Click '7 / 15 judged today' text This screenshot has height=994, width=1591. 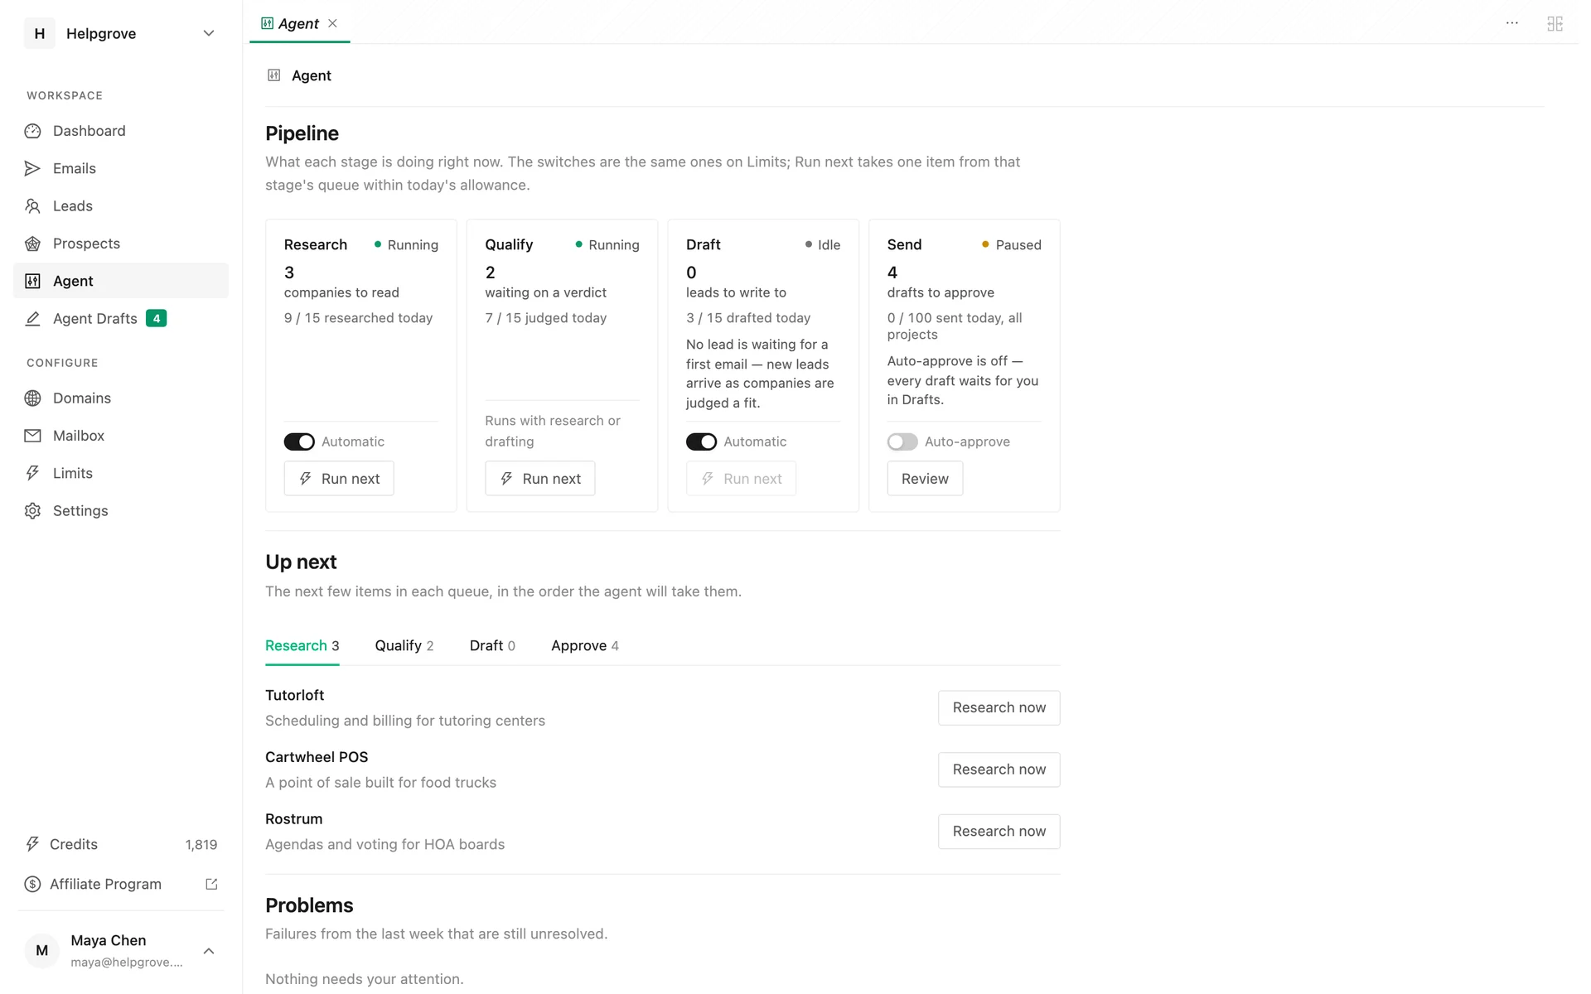click(x=545, y=318)
